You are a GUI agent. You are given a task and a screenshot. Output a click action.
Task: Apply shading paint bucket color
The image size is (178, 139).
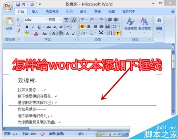pyautogui.click(x=83, y=33)
